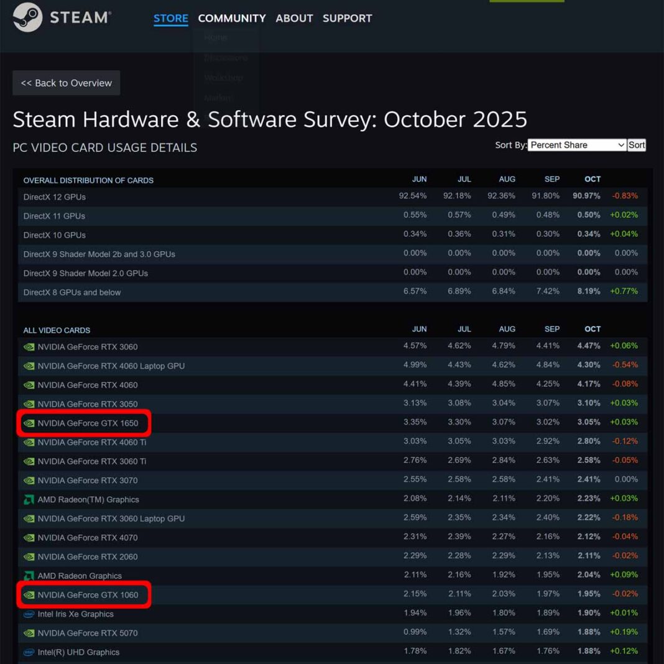Click the NVIDIA icon beside GeForce RTX 5070
Image resolution: width=664 pixels, height=664 pixels.
coord(29,633)
